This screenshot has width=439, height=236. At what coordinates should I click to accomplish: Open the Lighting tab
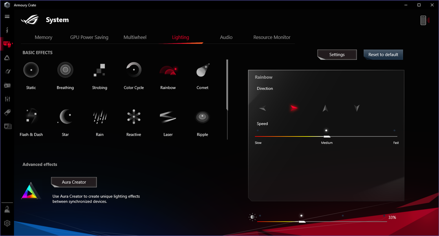(181, 37)
